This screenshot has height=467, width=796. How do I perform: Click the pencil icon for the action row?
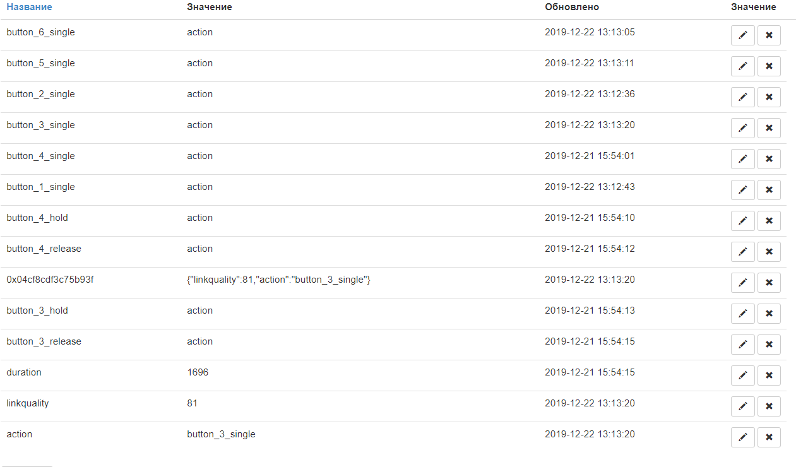point(742,437)
